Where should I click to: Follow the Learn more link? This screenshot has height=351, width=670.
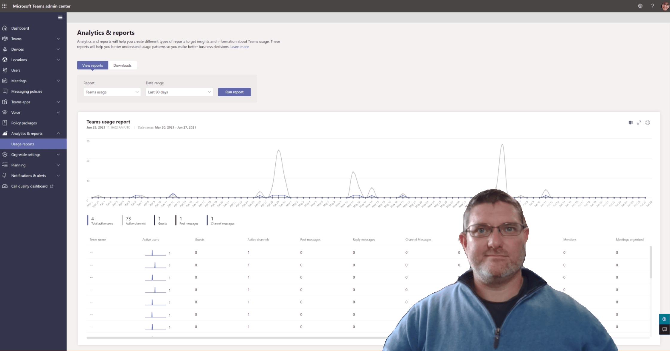click(239, 47)
